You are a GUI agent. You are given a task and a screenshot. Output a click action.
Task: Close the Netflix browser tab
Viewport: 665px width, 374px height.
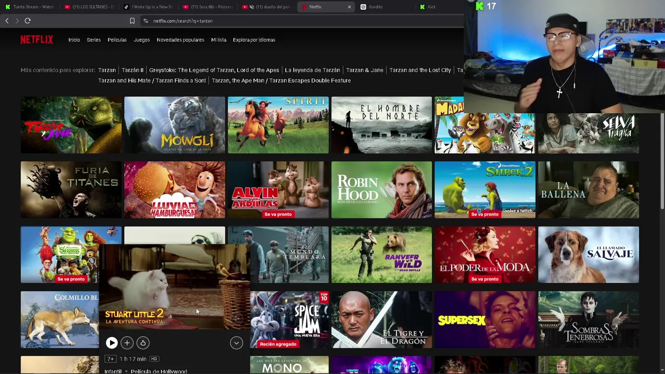click(x=349, y=7)
